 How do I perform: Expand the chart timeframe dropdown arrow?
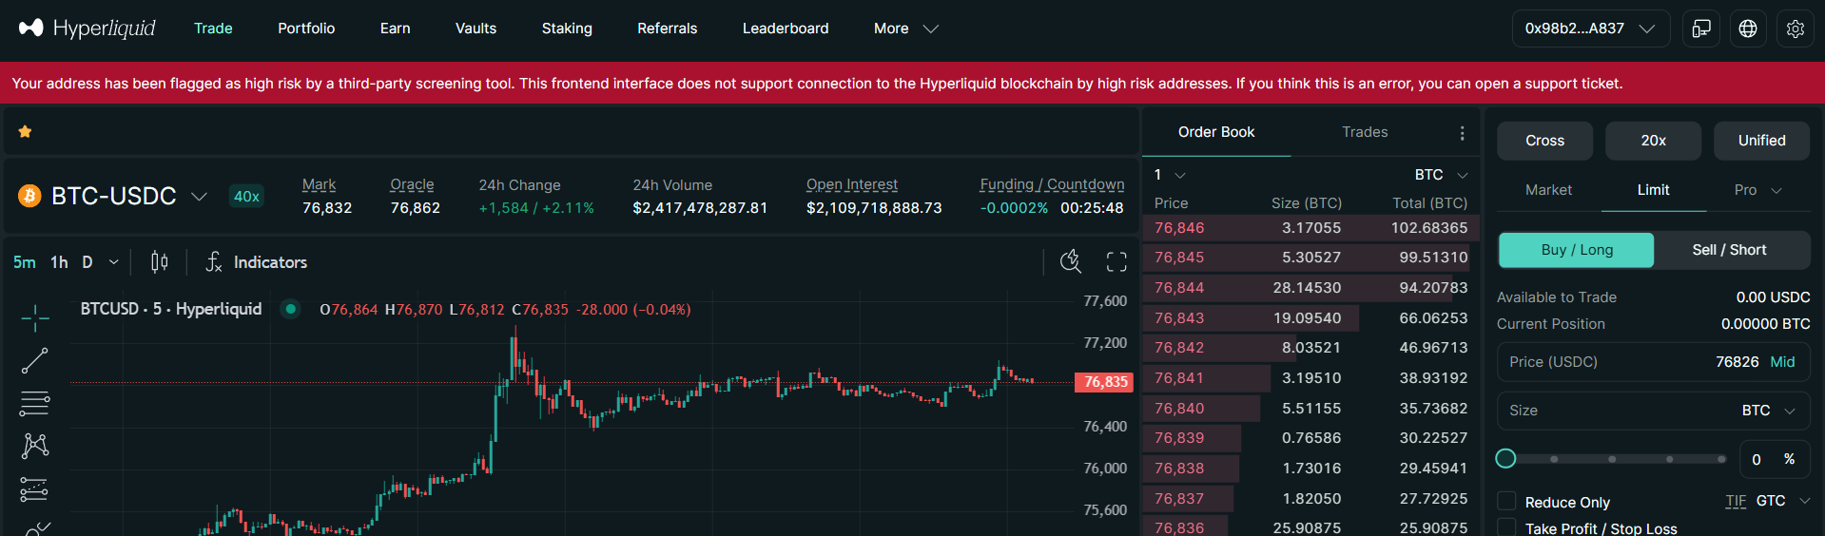[114, 262]
